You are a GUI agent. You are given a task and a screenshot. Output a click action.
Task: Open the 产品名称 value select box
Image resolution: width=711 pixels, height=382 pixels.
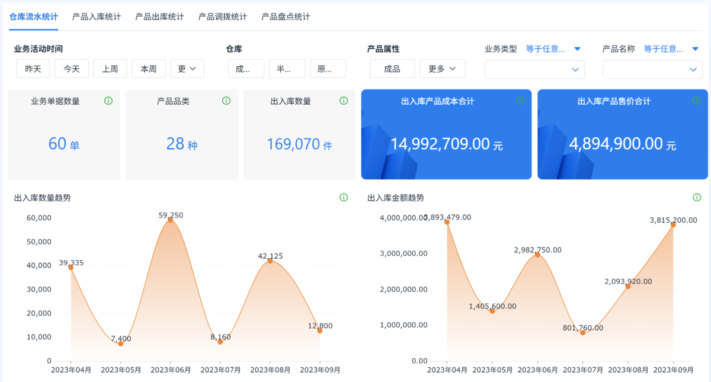pyautogui.click(x=652, y=69)
